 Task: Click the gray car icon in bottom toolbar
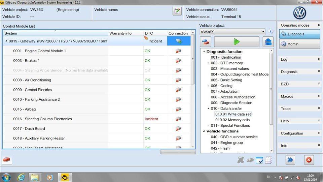pos(250,160)
